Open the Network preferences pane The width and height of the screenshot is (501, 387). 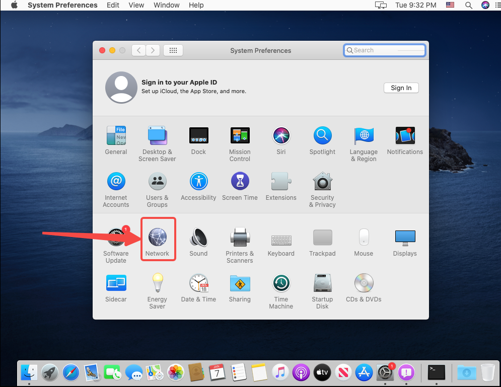pos(157,242)
